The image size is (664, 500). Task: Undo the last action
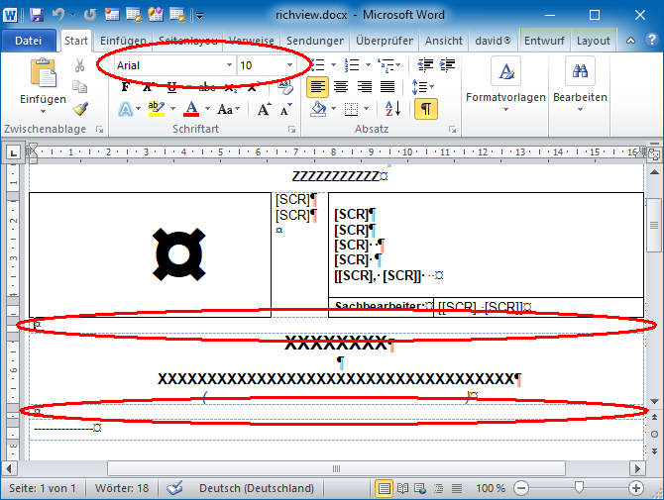(58, 15)
